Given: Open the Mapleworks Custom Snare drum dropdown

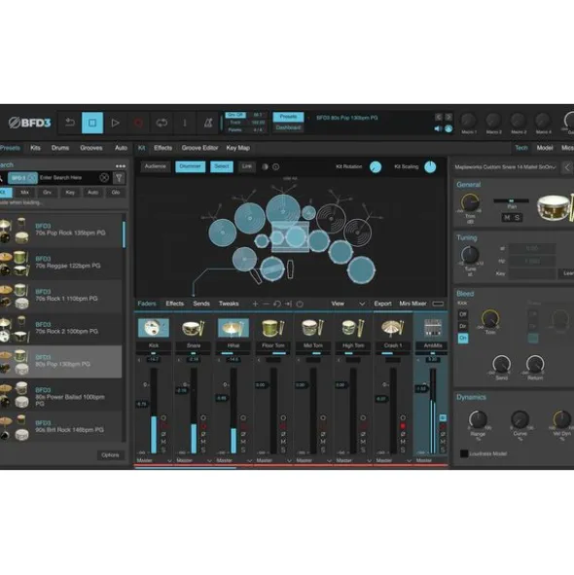Looking at the screenshot, I should (x=506, y=167).
